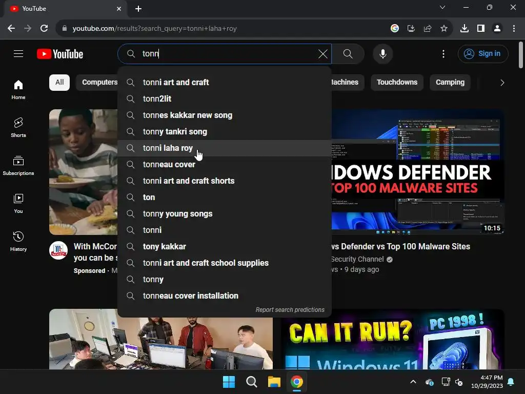This screenshot has height=394, width=525.
Task: Open Shorts in the sidebar
Action: pyautogui.click(x=18, y=128)
